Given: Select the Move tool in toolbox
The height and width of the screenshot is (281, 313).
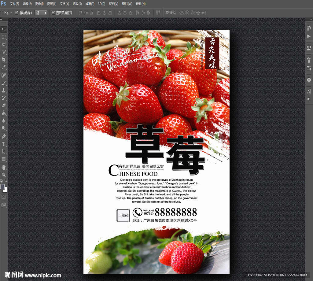Looking at the screenshot, I should (x=4, y=29).
